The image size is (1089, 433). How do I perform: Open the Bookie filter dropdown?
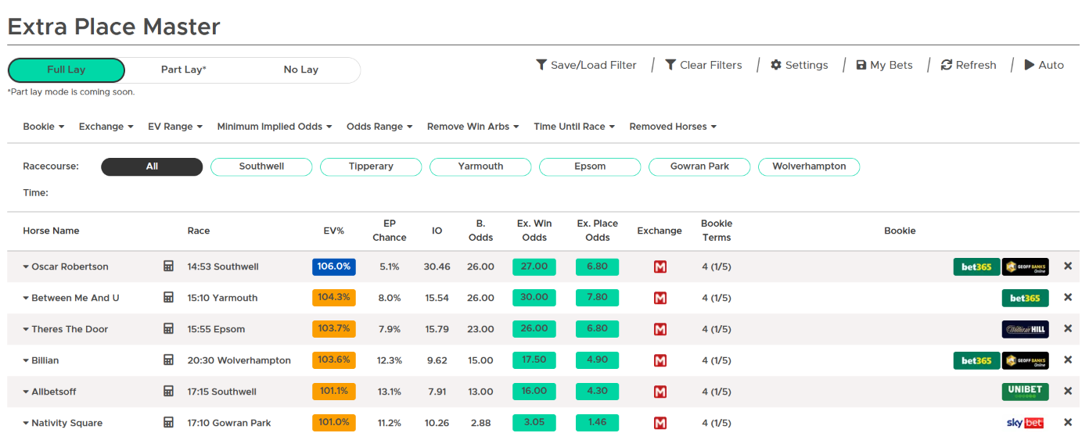pyautogui.click(x=44, y=127)
